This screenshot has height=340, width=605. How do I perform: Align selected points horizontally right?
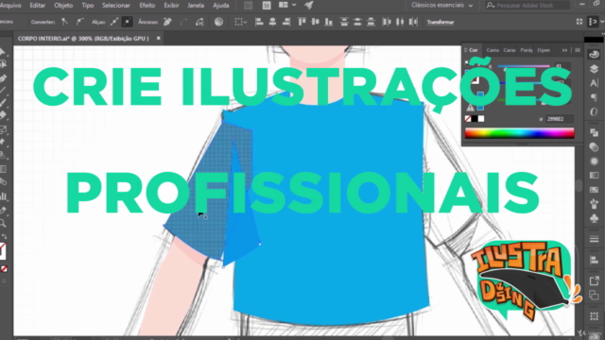(286, 22)
